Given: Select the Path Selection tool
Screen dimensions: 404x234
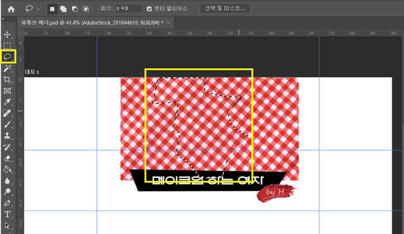Looking at the screenshot, I should click(x=7, y=225).
